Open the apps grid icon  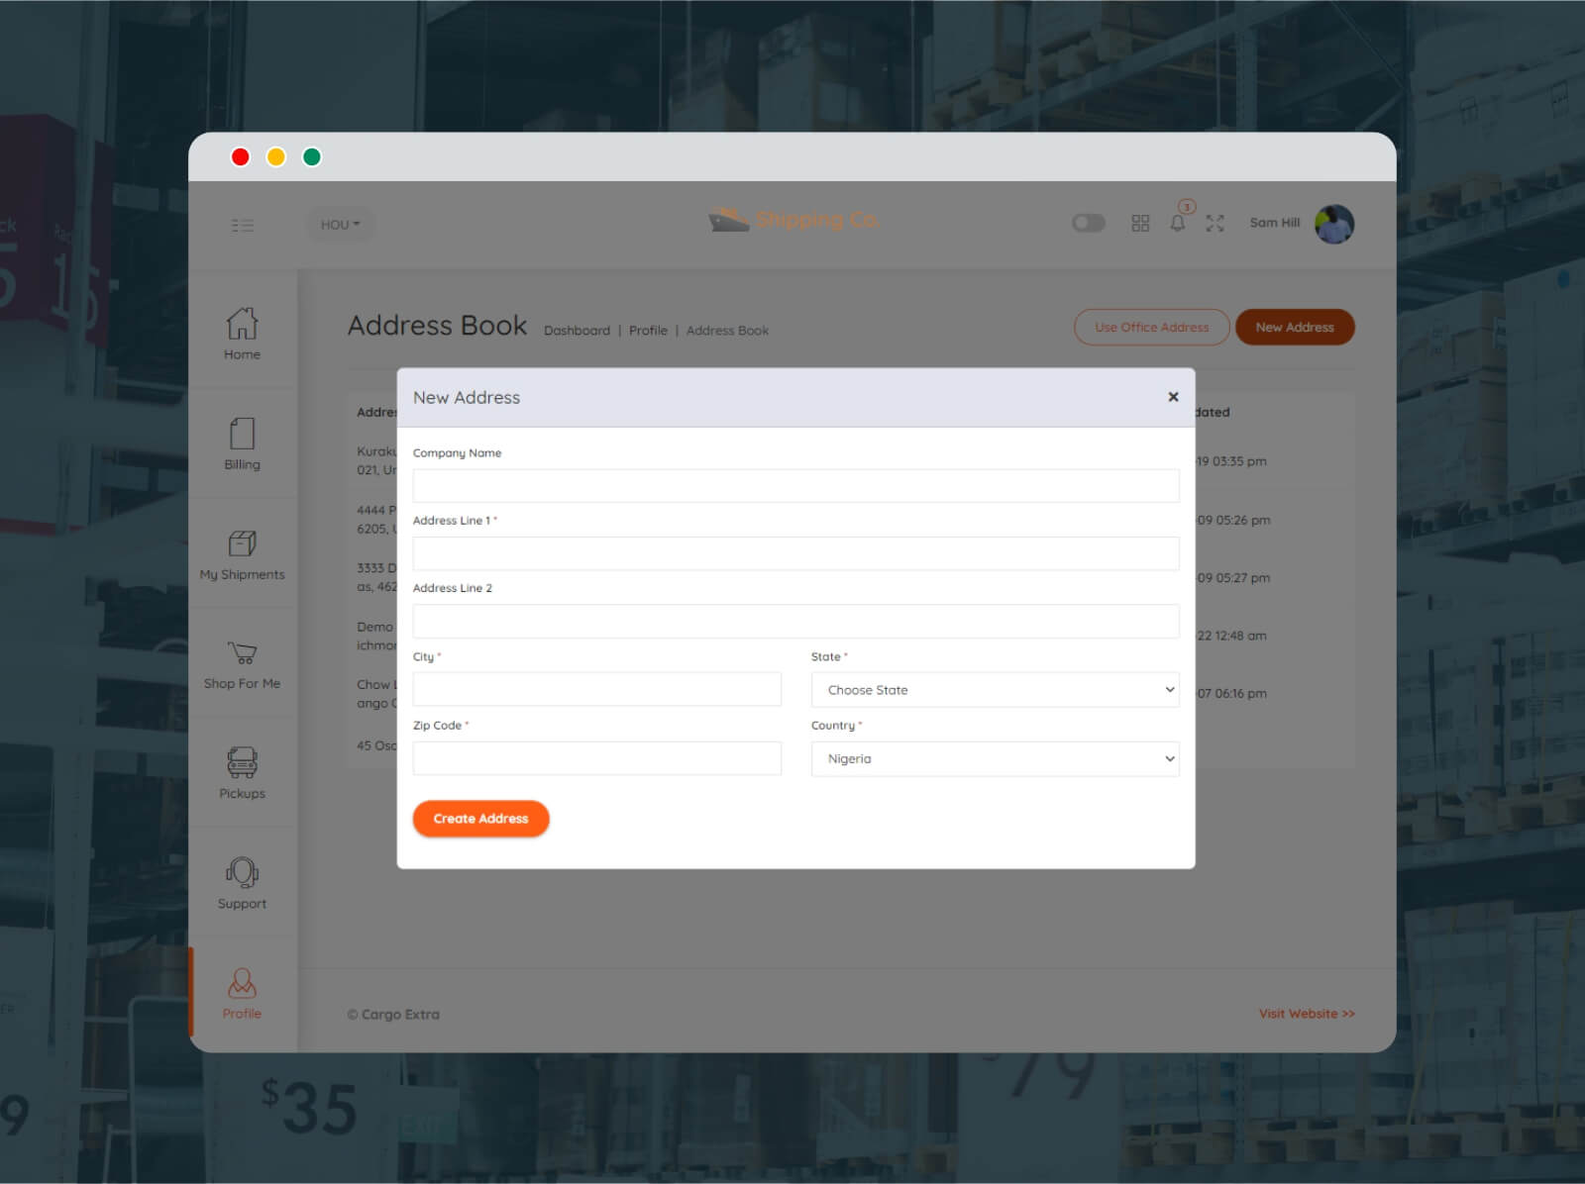(1140, 224)
